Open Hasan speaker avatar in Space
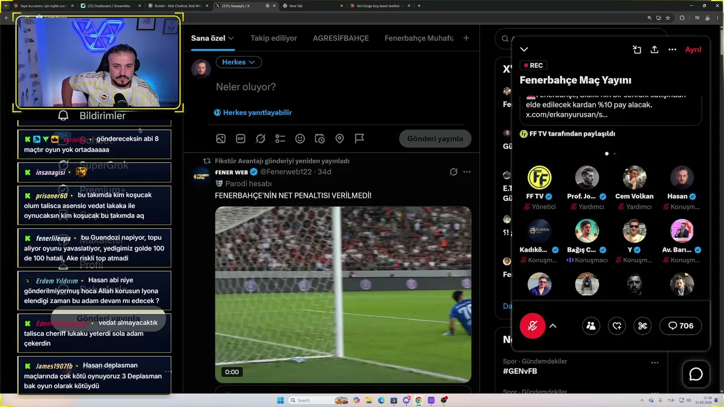Screen dimensions: 724x407 (682, 177)
